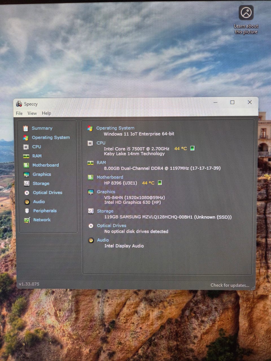Image resolution: width=271 pixels, height=361 pixels.
Task: Go to the RAM section in sidebar
Action: pyautogui.click(x=37, y=156)
